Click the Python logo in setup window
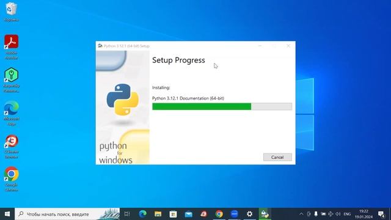This screenshot has width=391, height=220. point(122,100)
